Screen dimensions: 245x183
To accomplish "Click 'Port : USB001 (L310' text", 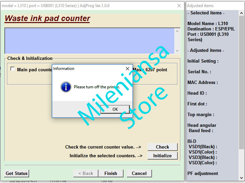I will (208, 34).
